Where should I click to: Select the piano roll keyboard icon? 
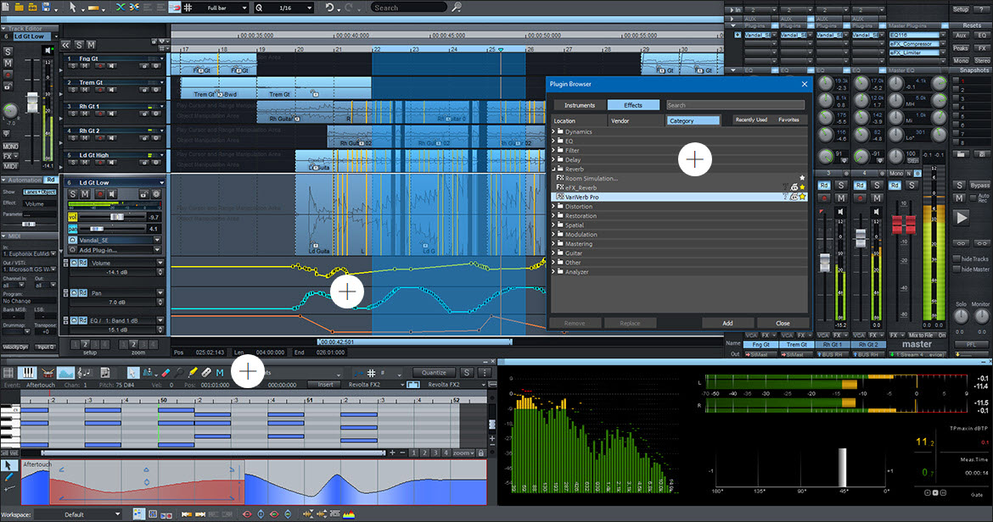click(x=27, y=373)
